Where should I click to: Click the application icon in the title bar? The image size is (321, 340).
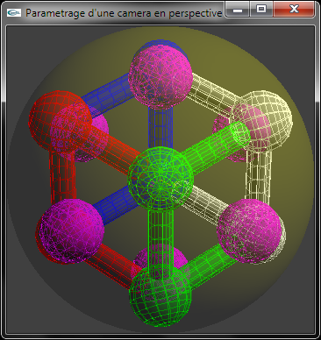14,12
